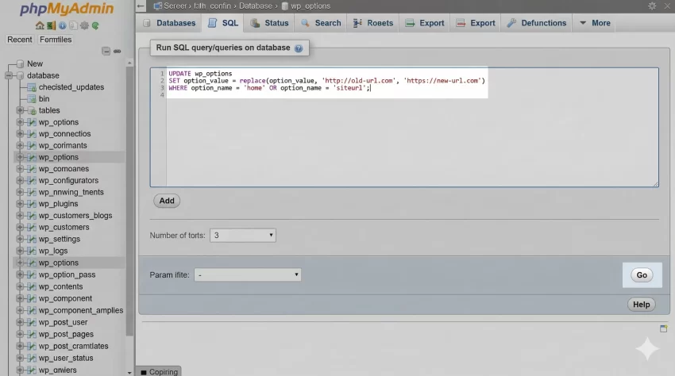Expand the wp_nnwing_tnents node

[x=20, y=192]
